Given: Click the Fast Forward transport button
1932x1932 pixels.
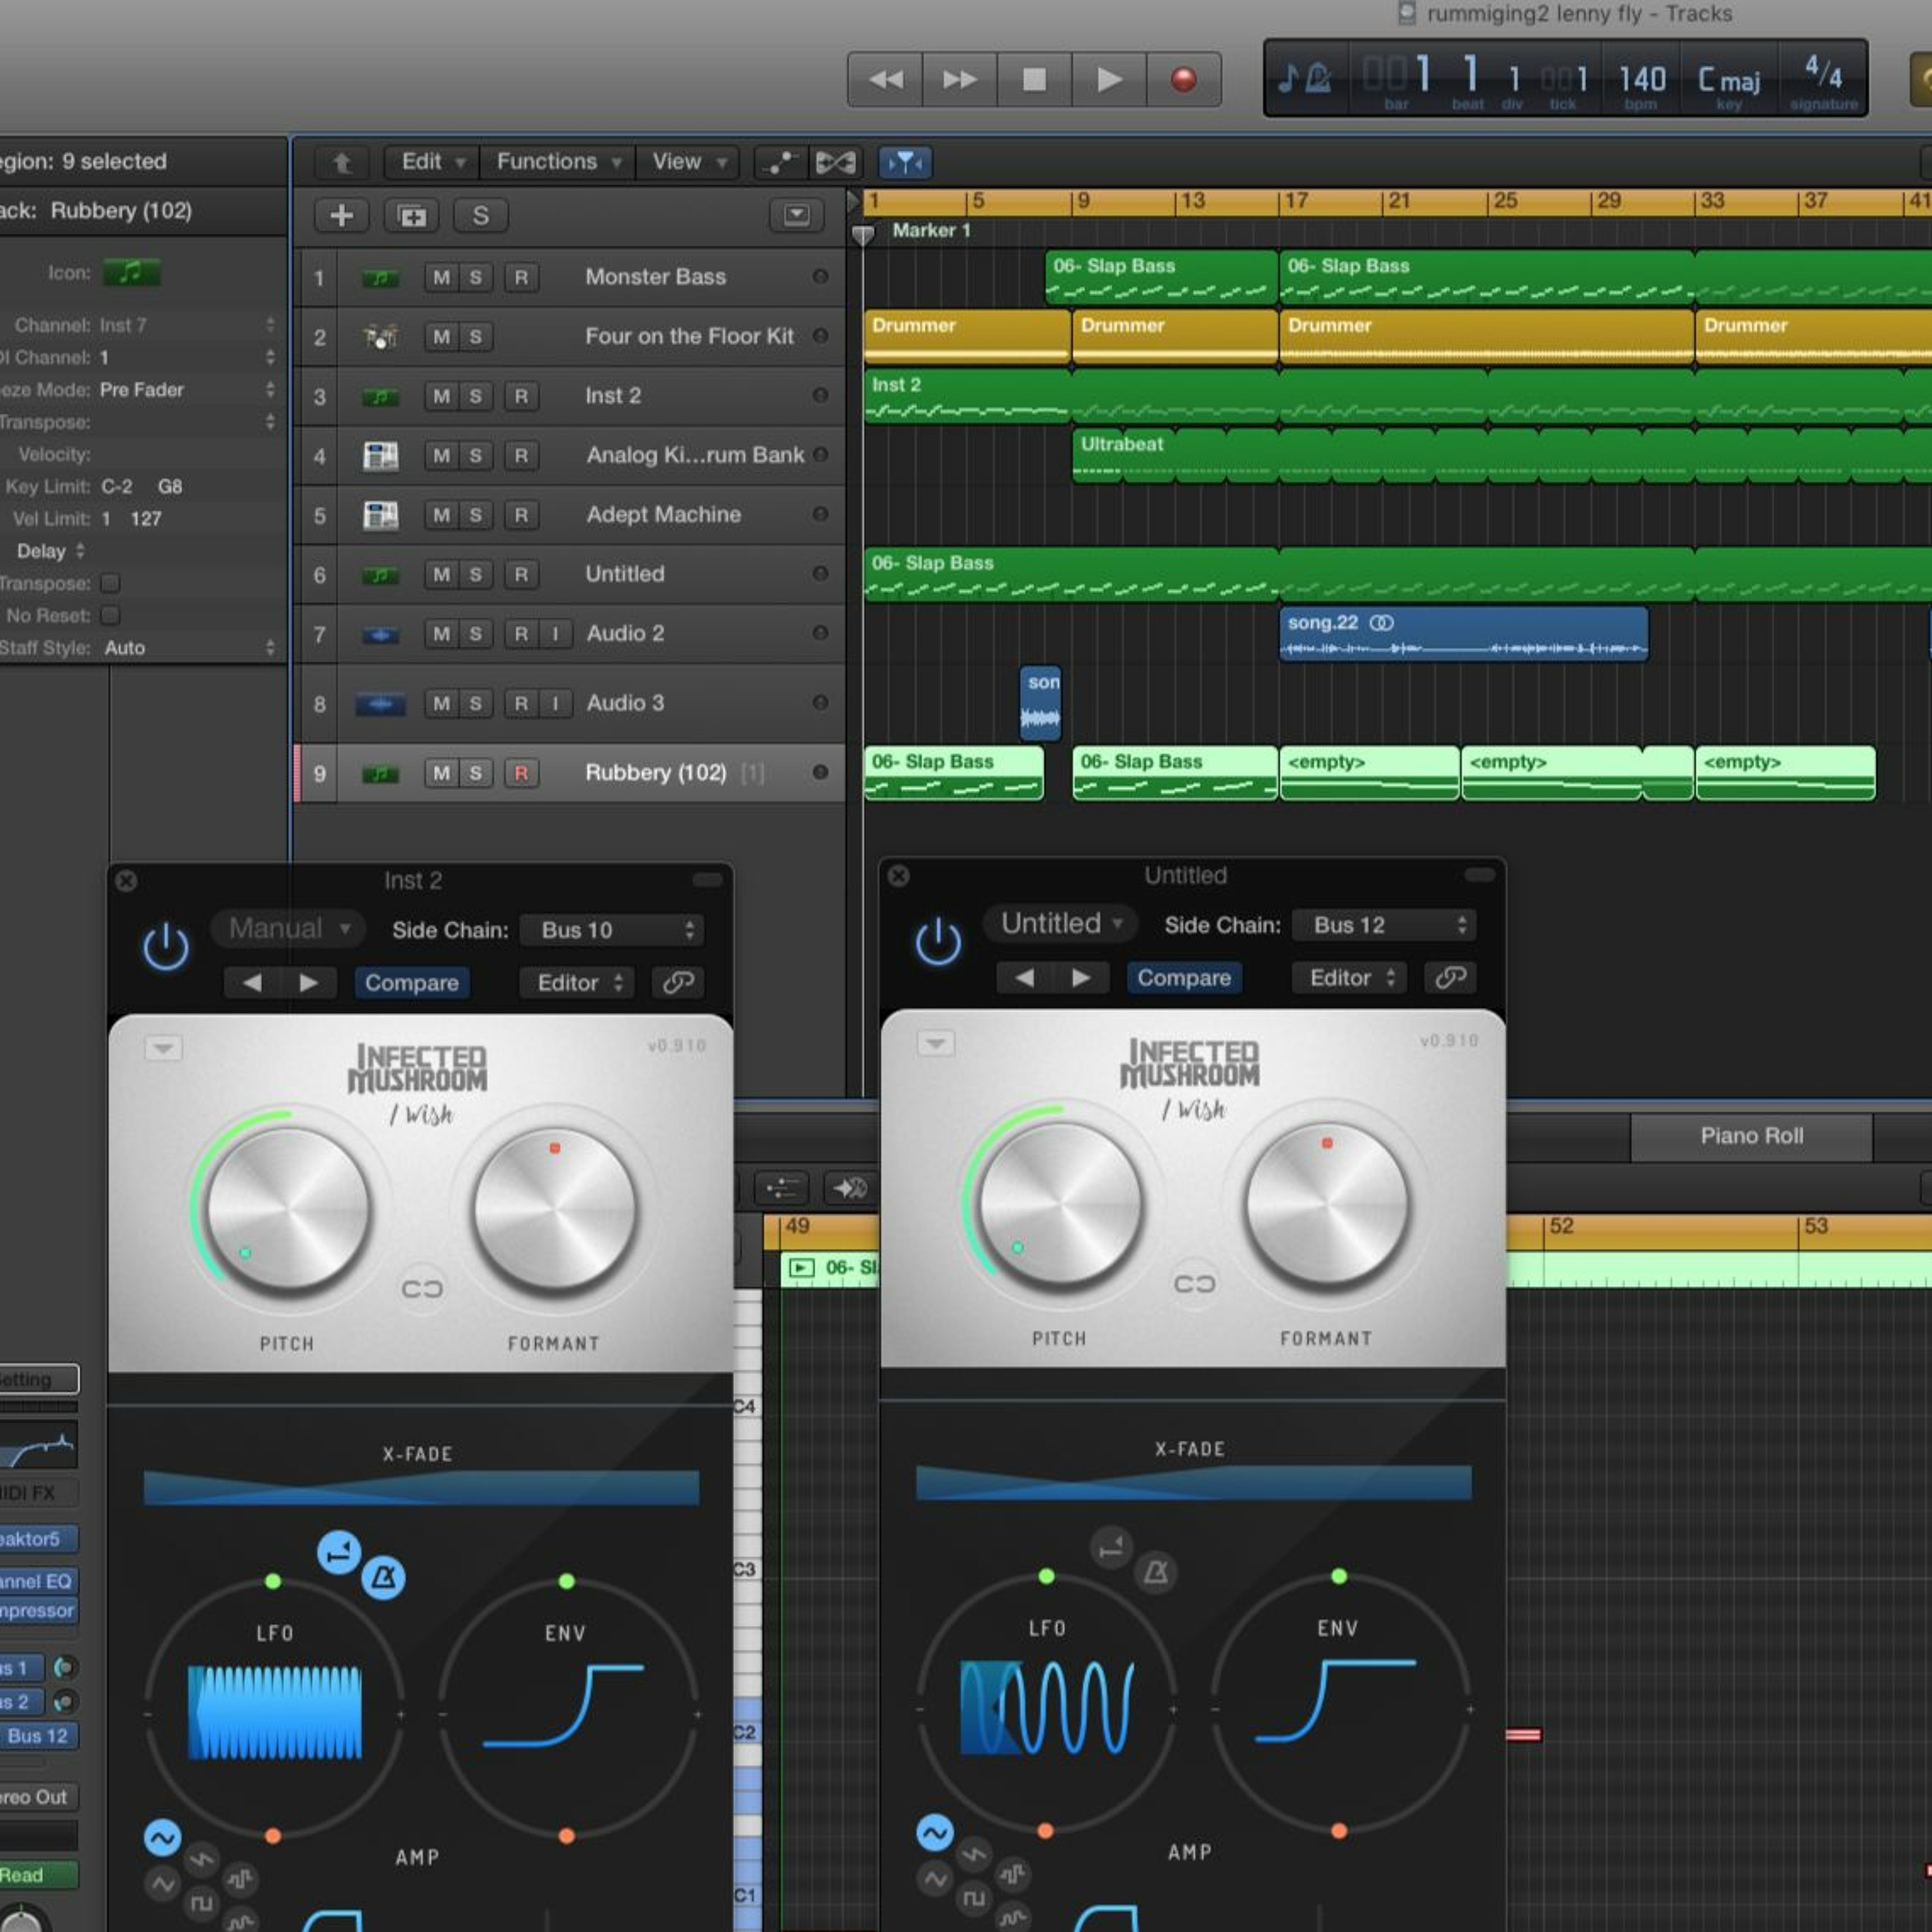Looking at the screenshot, I should point(960,79).
